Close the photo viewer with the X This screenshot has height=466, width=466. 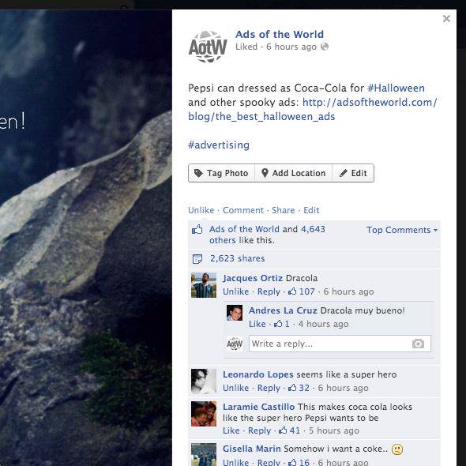click(x=446, y=19)
